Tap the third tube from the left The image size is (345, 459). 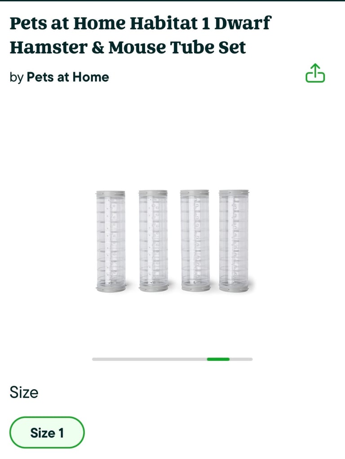195,241
